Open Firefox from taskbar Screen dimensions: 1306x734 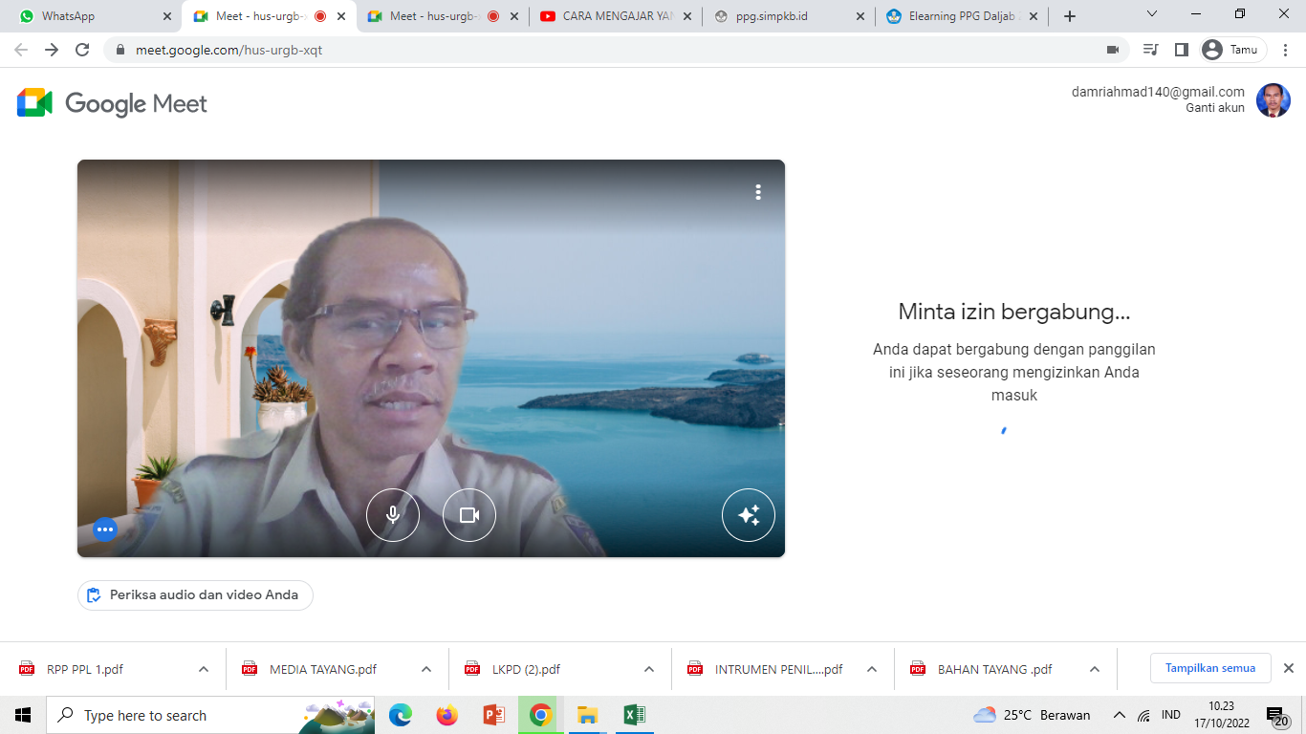(446, 715)
